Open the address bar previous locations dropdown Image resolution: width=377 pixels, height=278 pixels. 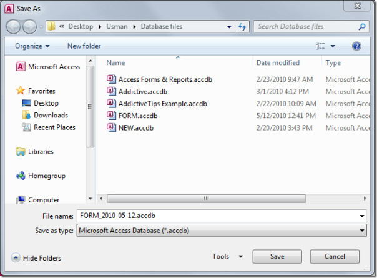pos(229,27)
